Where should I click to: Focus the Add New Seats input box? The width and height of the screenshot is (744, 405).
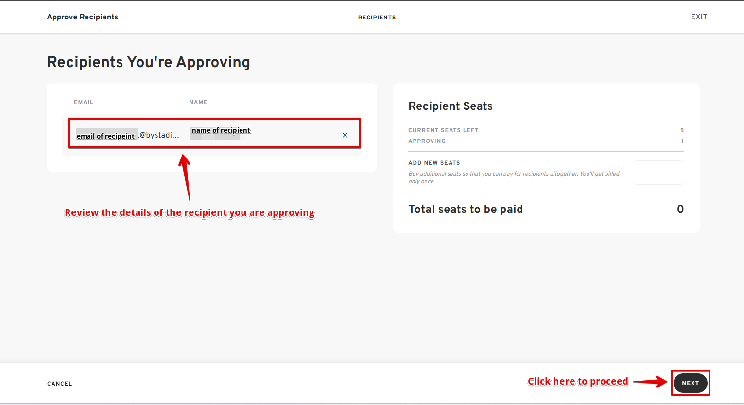click(x=658, y=173)
